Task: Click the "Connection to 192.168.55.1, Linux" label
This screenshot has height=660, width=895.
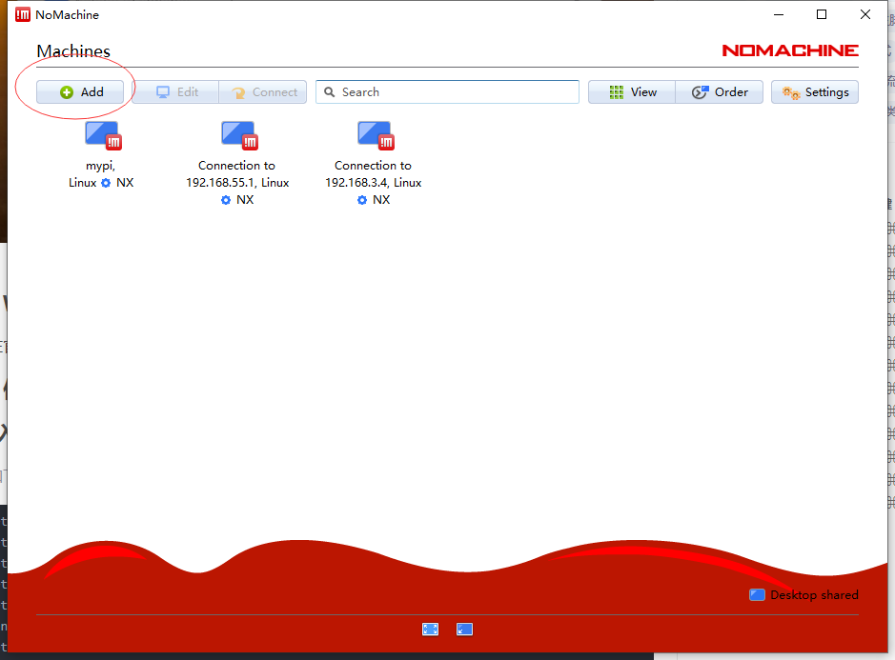Action: [237, 174]
